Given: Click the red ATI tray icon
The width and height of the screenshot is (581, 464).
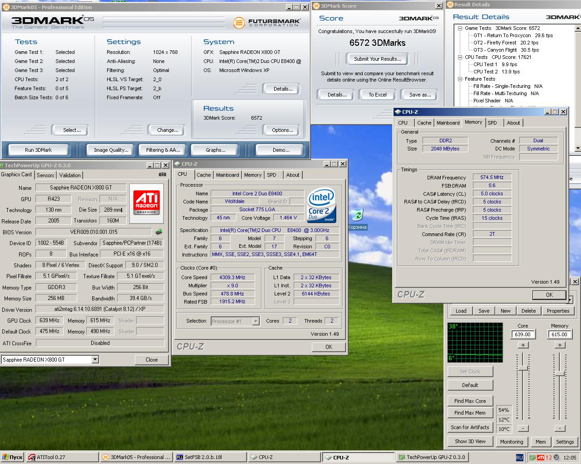Looking at the screenshot, I should (x=541, y=457).
